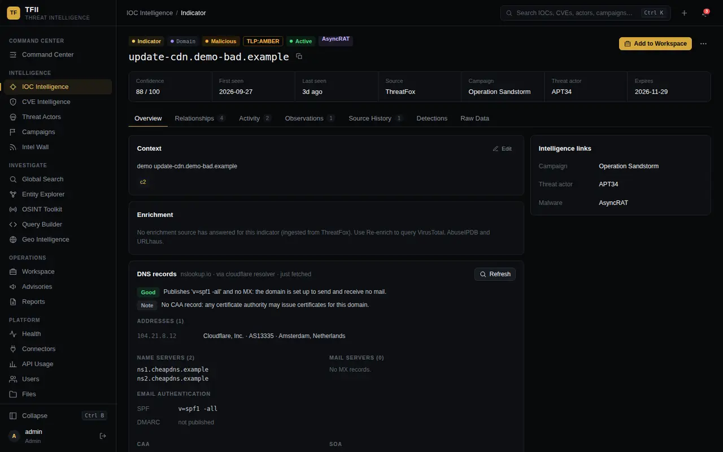Open the notifications bell
Screen dimensions: 723x452
705,13
